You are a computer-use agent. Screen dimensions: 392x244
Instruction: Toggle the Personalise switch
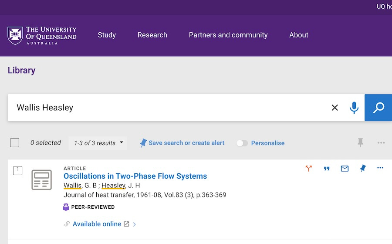click(x=242, y=143)
